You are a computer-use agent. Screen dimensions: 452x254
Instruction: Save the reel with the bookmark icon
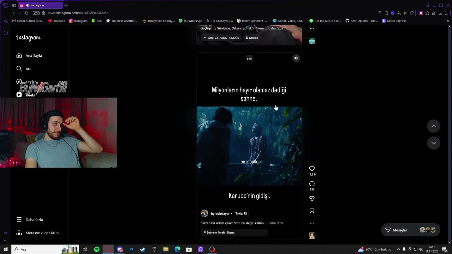coord(312,211)
